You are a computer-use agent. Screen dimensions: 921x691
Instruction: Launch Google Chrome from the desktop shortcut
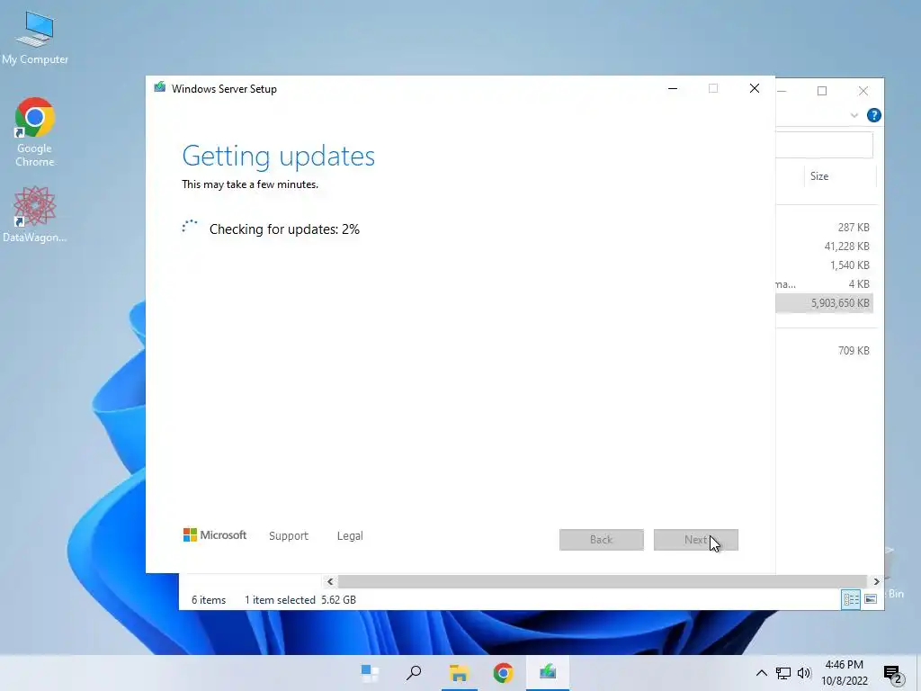(x=35, y=132)
